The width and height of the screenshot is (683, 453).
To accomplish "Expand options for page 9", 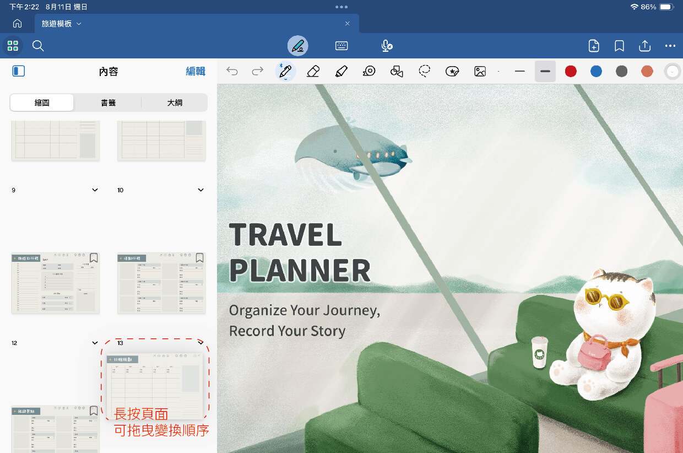I will tap(95, 190).
